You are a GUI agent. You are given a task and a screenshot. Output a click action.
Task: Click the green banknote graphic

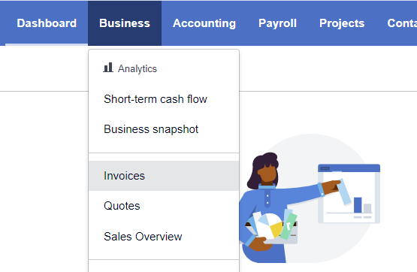[x=289, y=226]
